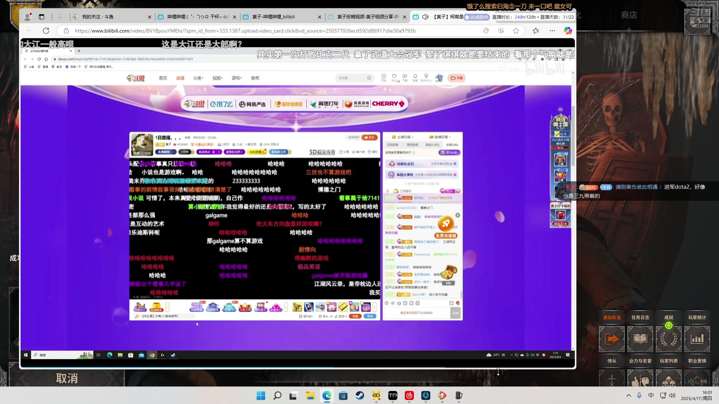Open the Copilot icon in the browser

coord(568,31)
